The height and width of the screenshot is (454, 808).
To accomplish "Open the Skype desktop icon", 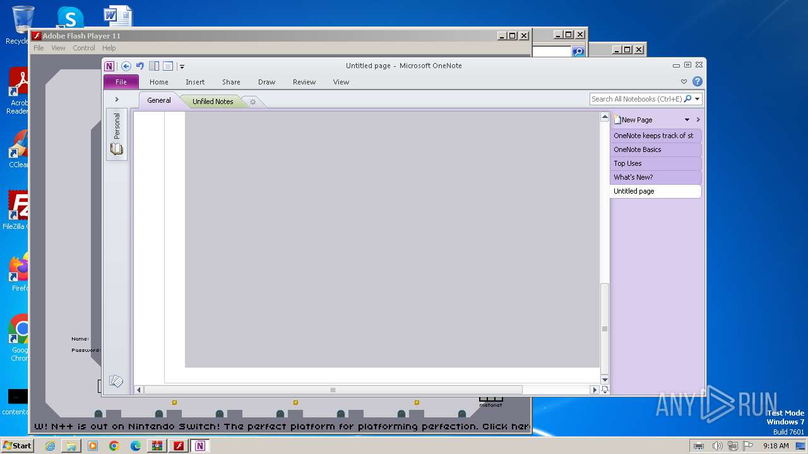I will (x=70, y=17).
